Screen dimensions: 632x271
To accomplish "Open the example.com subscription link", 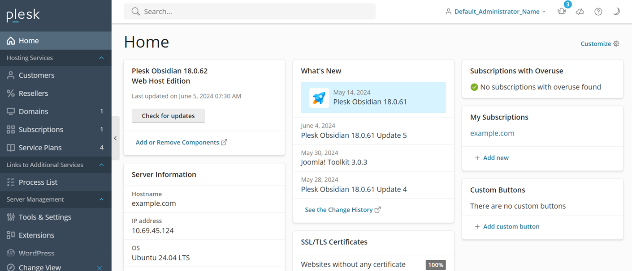I will click(x=492, y=133).
